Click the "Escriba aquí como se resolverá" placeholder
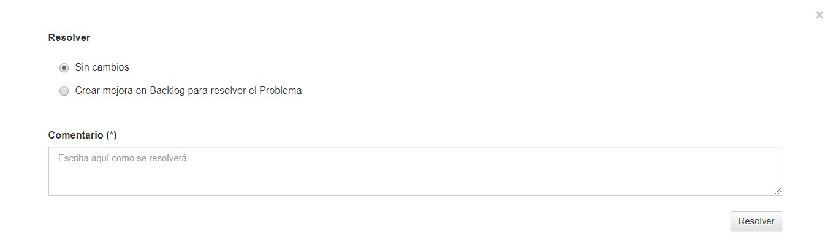 coord(122,158)
